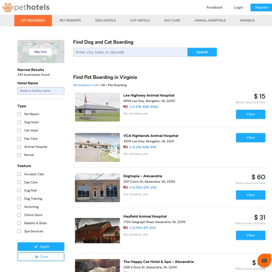Enable the Dog Training feature filter
272x272 pixels.
[x=19, y=199]
